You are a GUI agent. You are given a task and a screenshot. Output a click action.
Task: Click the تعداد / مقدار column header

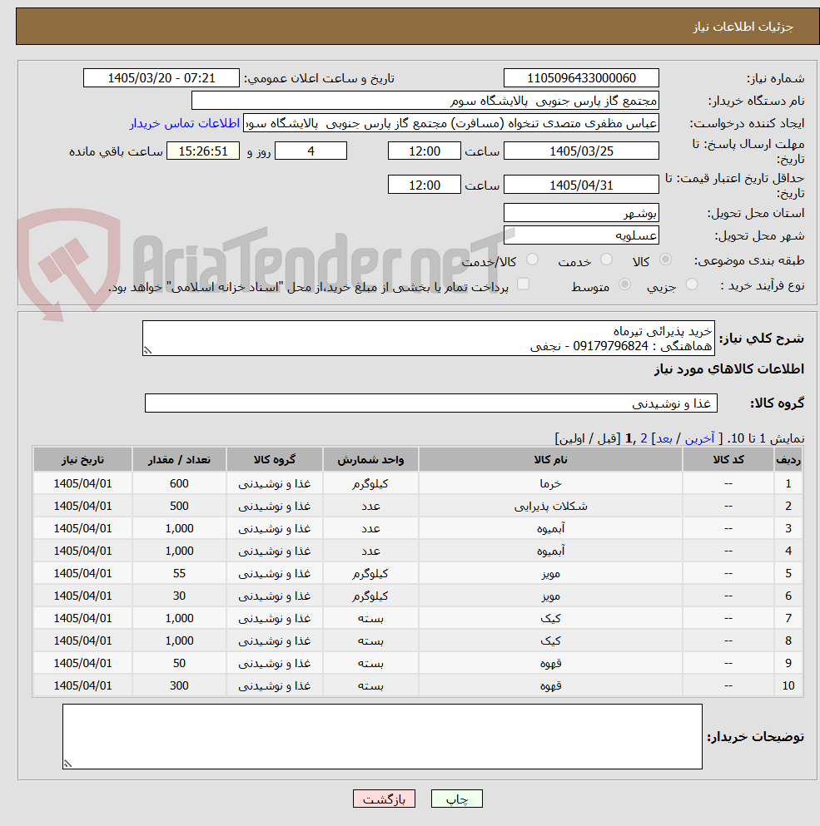[179, 460]
